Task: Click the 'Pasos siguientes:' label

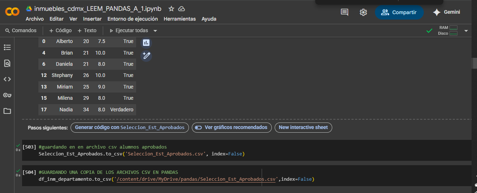Action: click(48, 128)
